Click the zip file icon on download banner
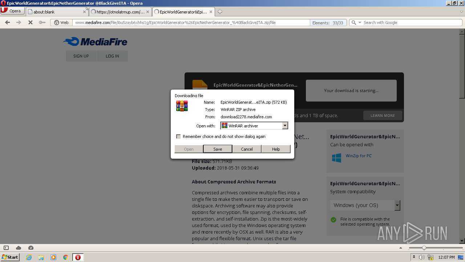The image size is (465, 262). [200, 84]
